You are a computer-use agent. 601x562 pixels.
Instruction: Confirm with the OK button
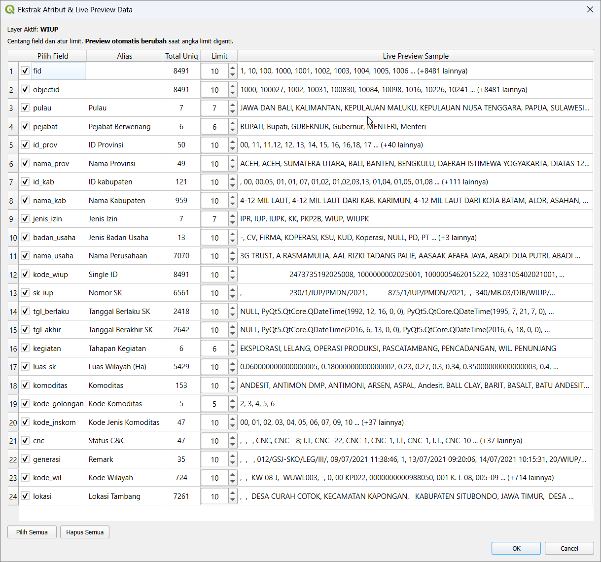[x=516, y=548]
